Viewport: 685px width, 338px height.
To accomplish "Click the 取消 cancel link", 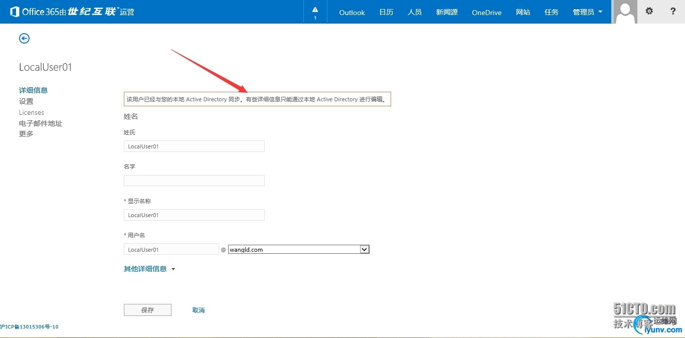I will click(199, 310).
